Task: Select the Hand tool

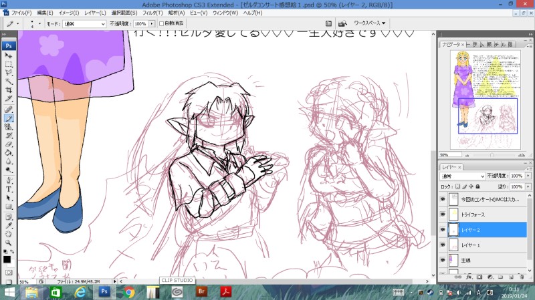Action: 9,234
